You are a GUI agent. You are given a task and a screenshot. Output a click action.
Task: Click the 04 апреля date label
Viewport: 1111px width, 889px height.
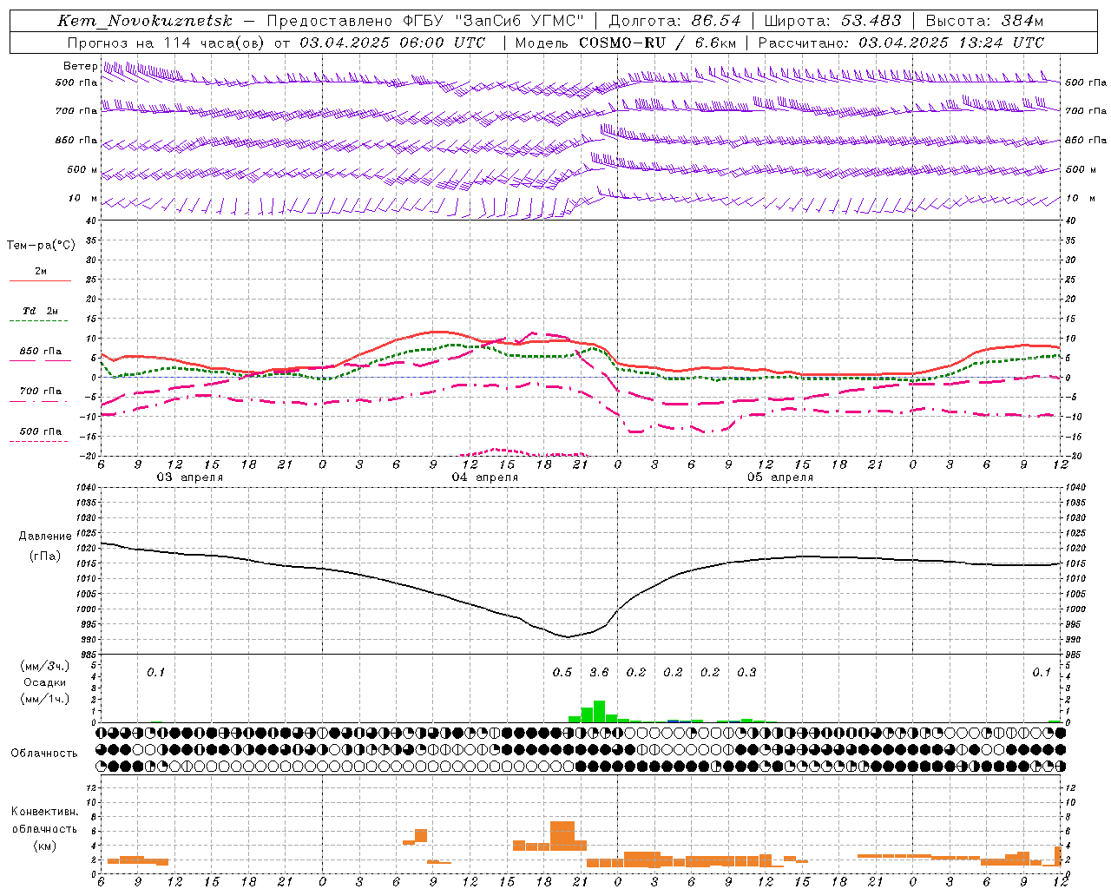point(484,477)
